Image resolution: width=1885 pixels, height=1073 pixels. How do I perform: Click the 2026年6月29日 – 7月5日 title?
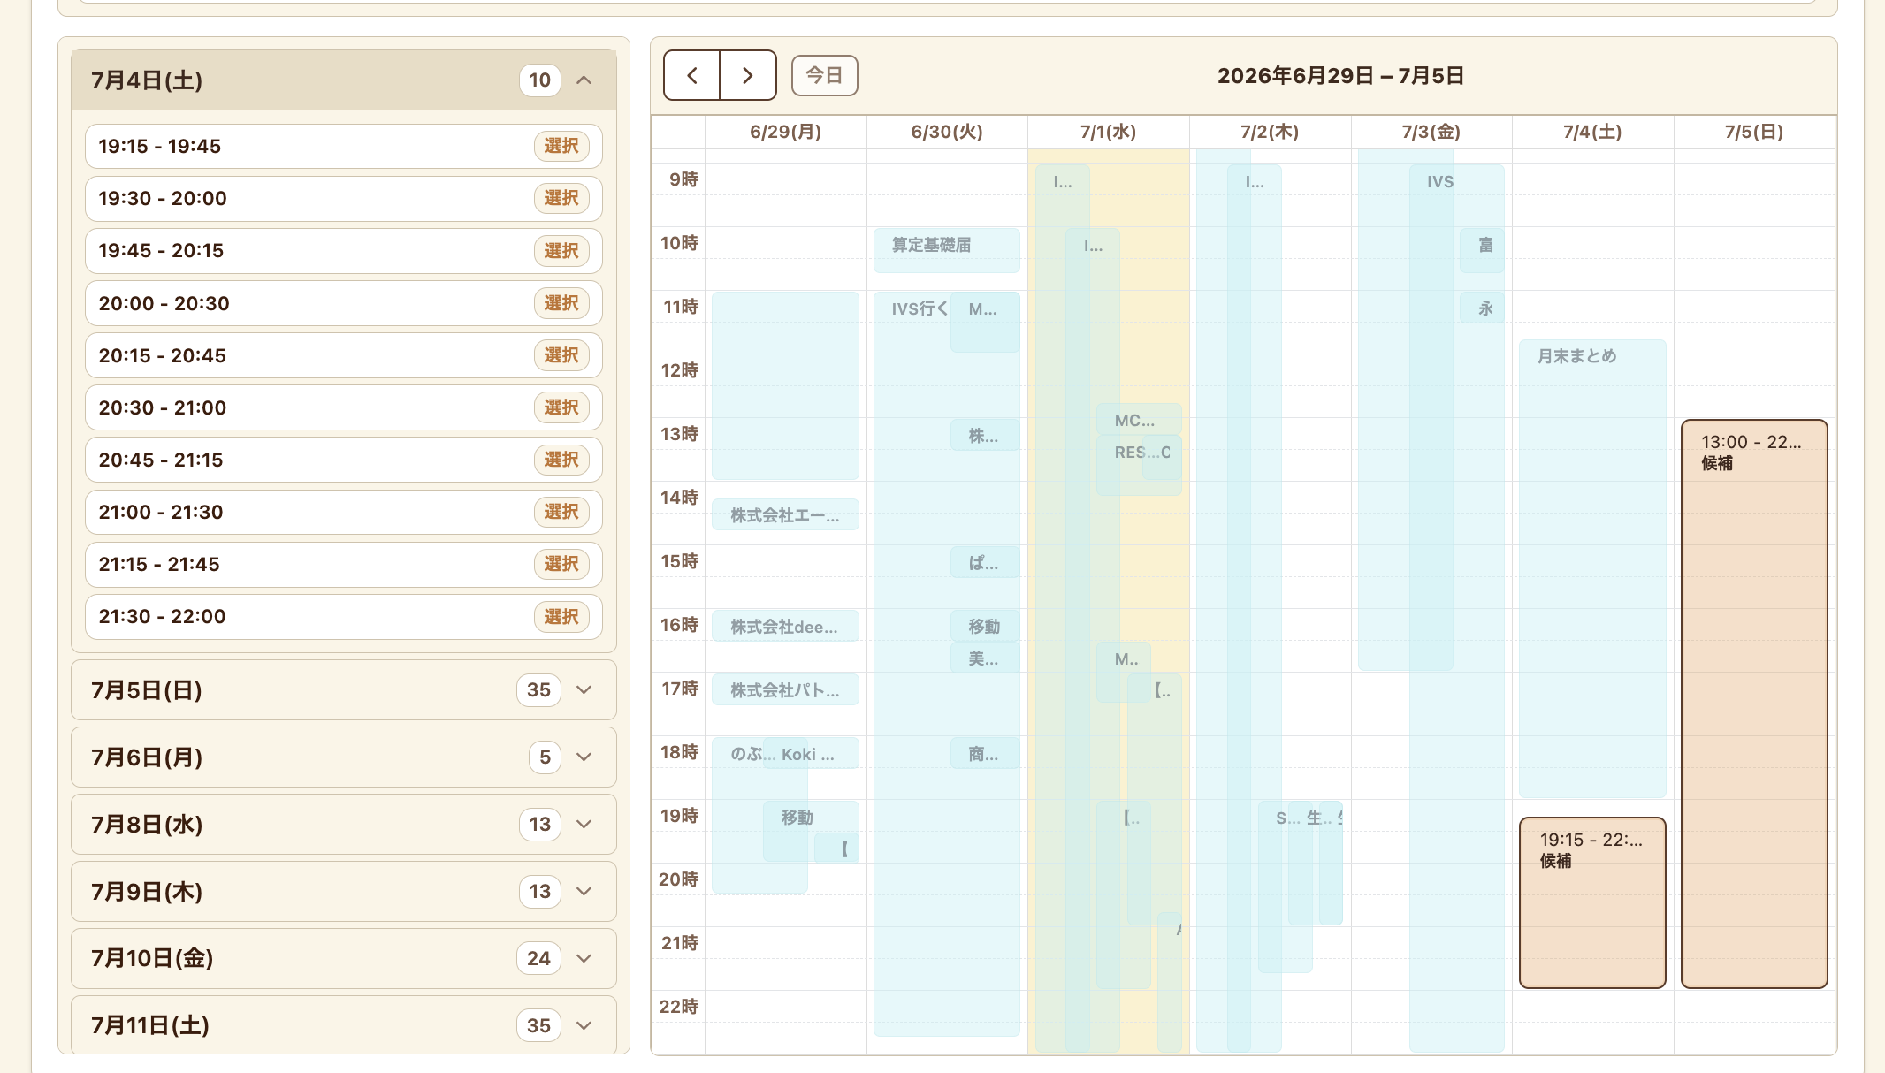pyautogui.click(x=1340, y=76)
